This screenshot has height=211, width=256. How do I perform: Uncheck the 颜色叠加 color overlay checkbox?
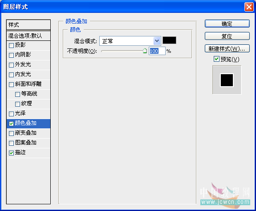click(x=11, y=123)
